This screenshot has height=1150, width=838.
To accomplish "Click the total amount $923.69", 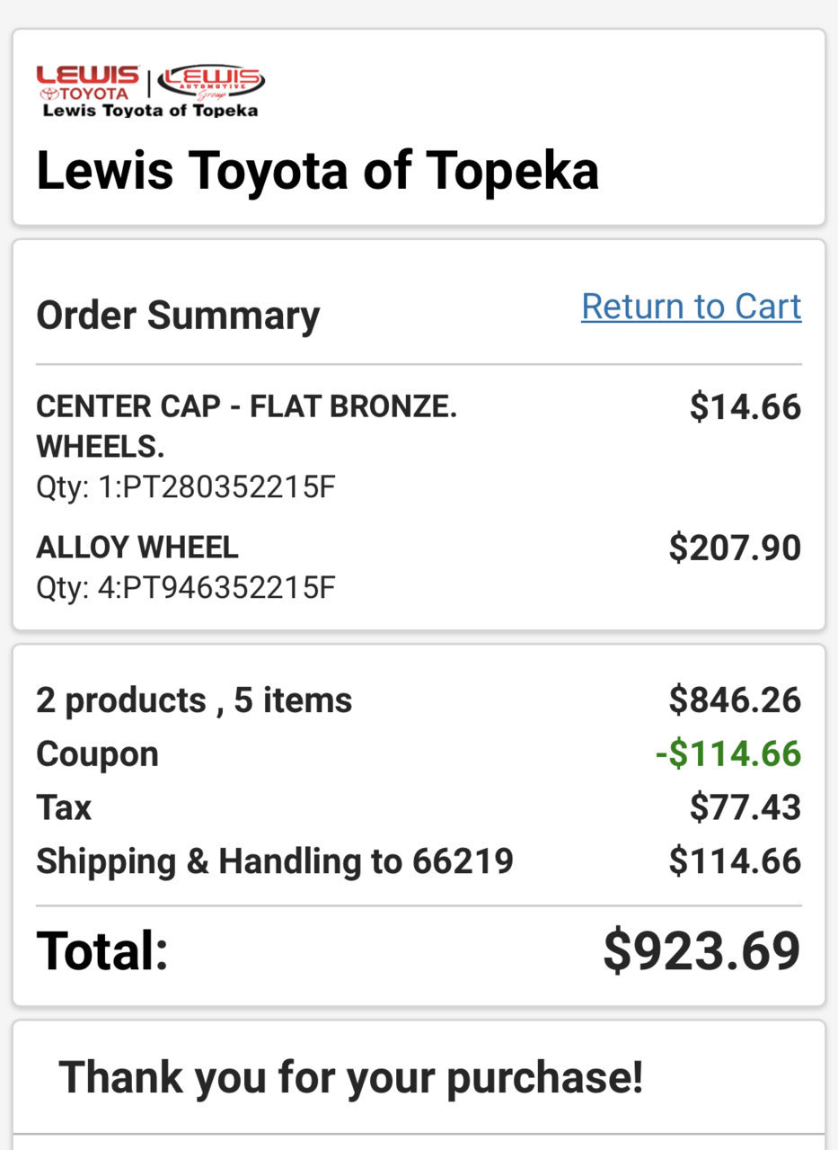I will (701, 951).
